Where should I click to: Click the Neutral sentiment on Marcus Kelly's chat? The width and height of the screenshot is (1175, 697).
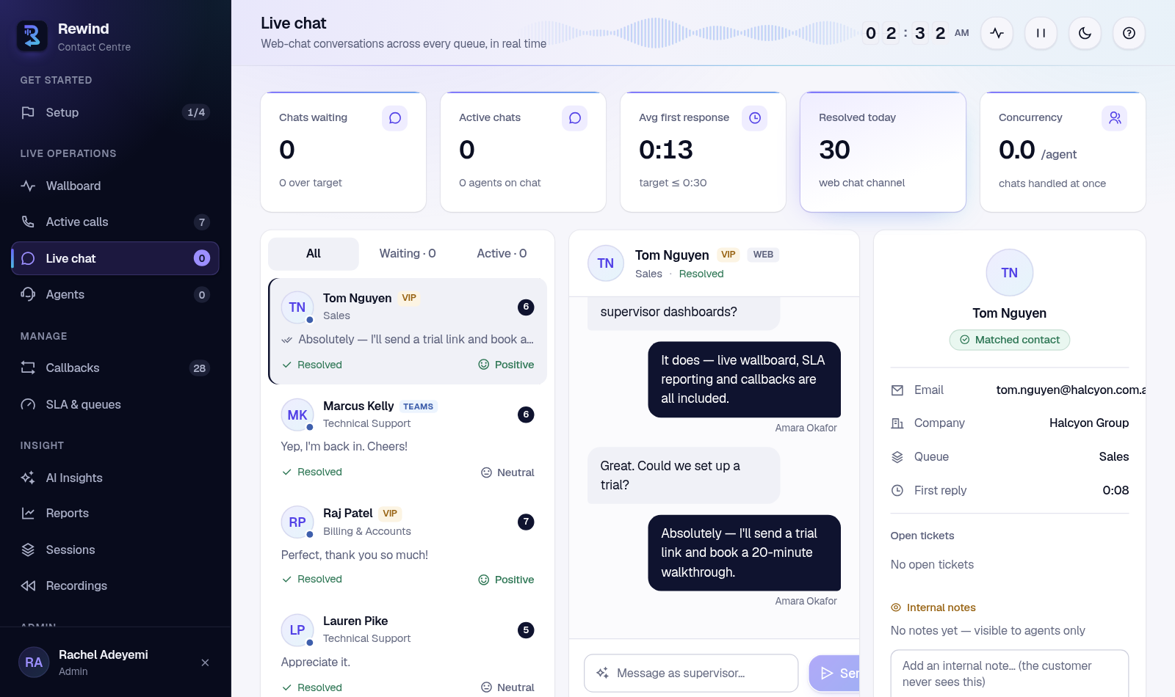507,472
